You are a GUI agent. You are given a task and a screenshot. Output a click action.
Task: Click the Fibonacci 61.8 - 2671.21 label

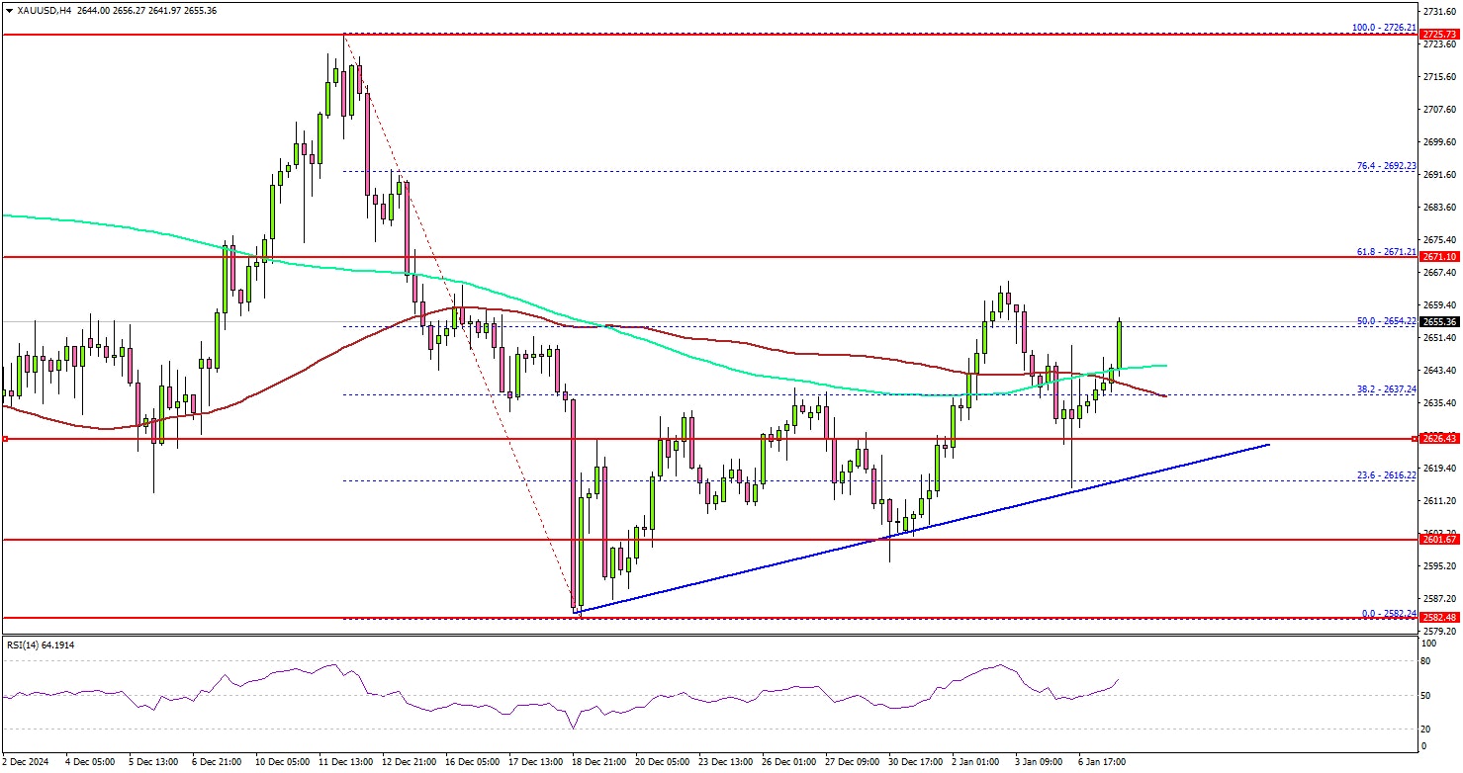tap(1388, 251)
